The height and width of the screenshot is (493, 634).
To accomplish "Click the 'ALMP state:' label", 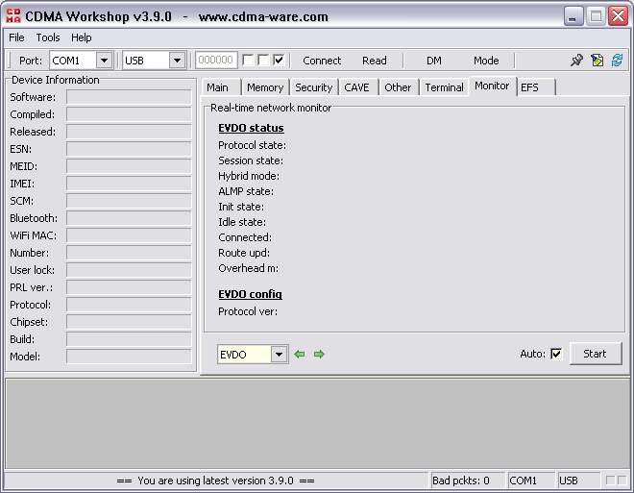I will click(246, 191).
